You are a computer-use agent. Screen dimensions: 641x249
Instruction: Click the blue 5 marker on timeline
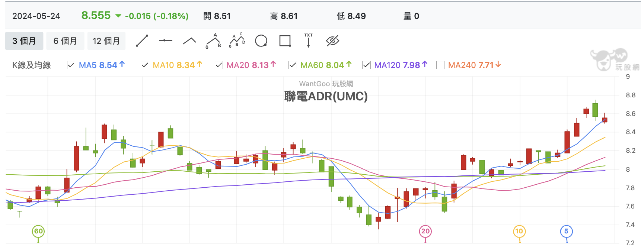tap(566, 231)
